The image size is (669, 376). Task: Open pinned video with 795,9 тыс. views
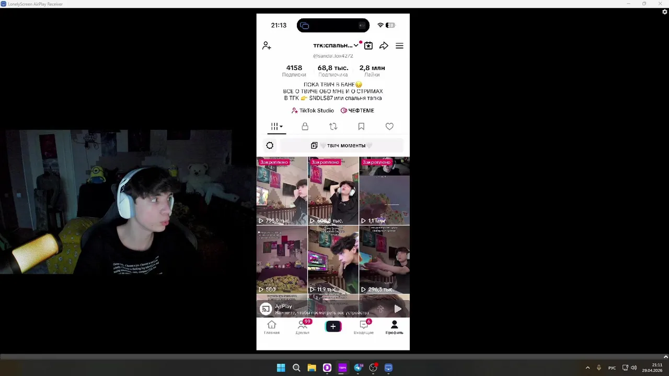[x=282, y=191]
